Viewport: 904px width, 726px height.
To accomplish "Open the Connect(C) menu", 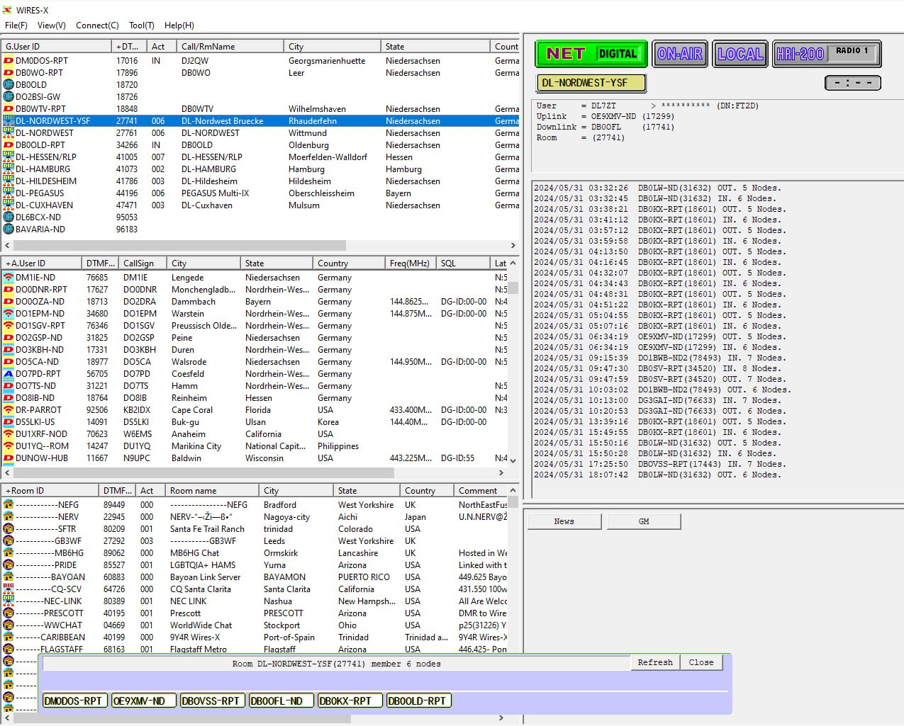I will 97,25.
